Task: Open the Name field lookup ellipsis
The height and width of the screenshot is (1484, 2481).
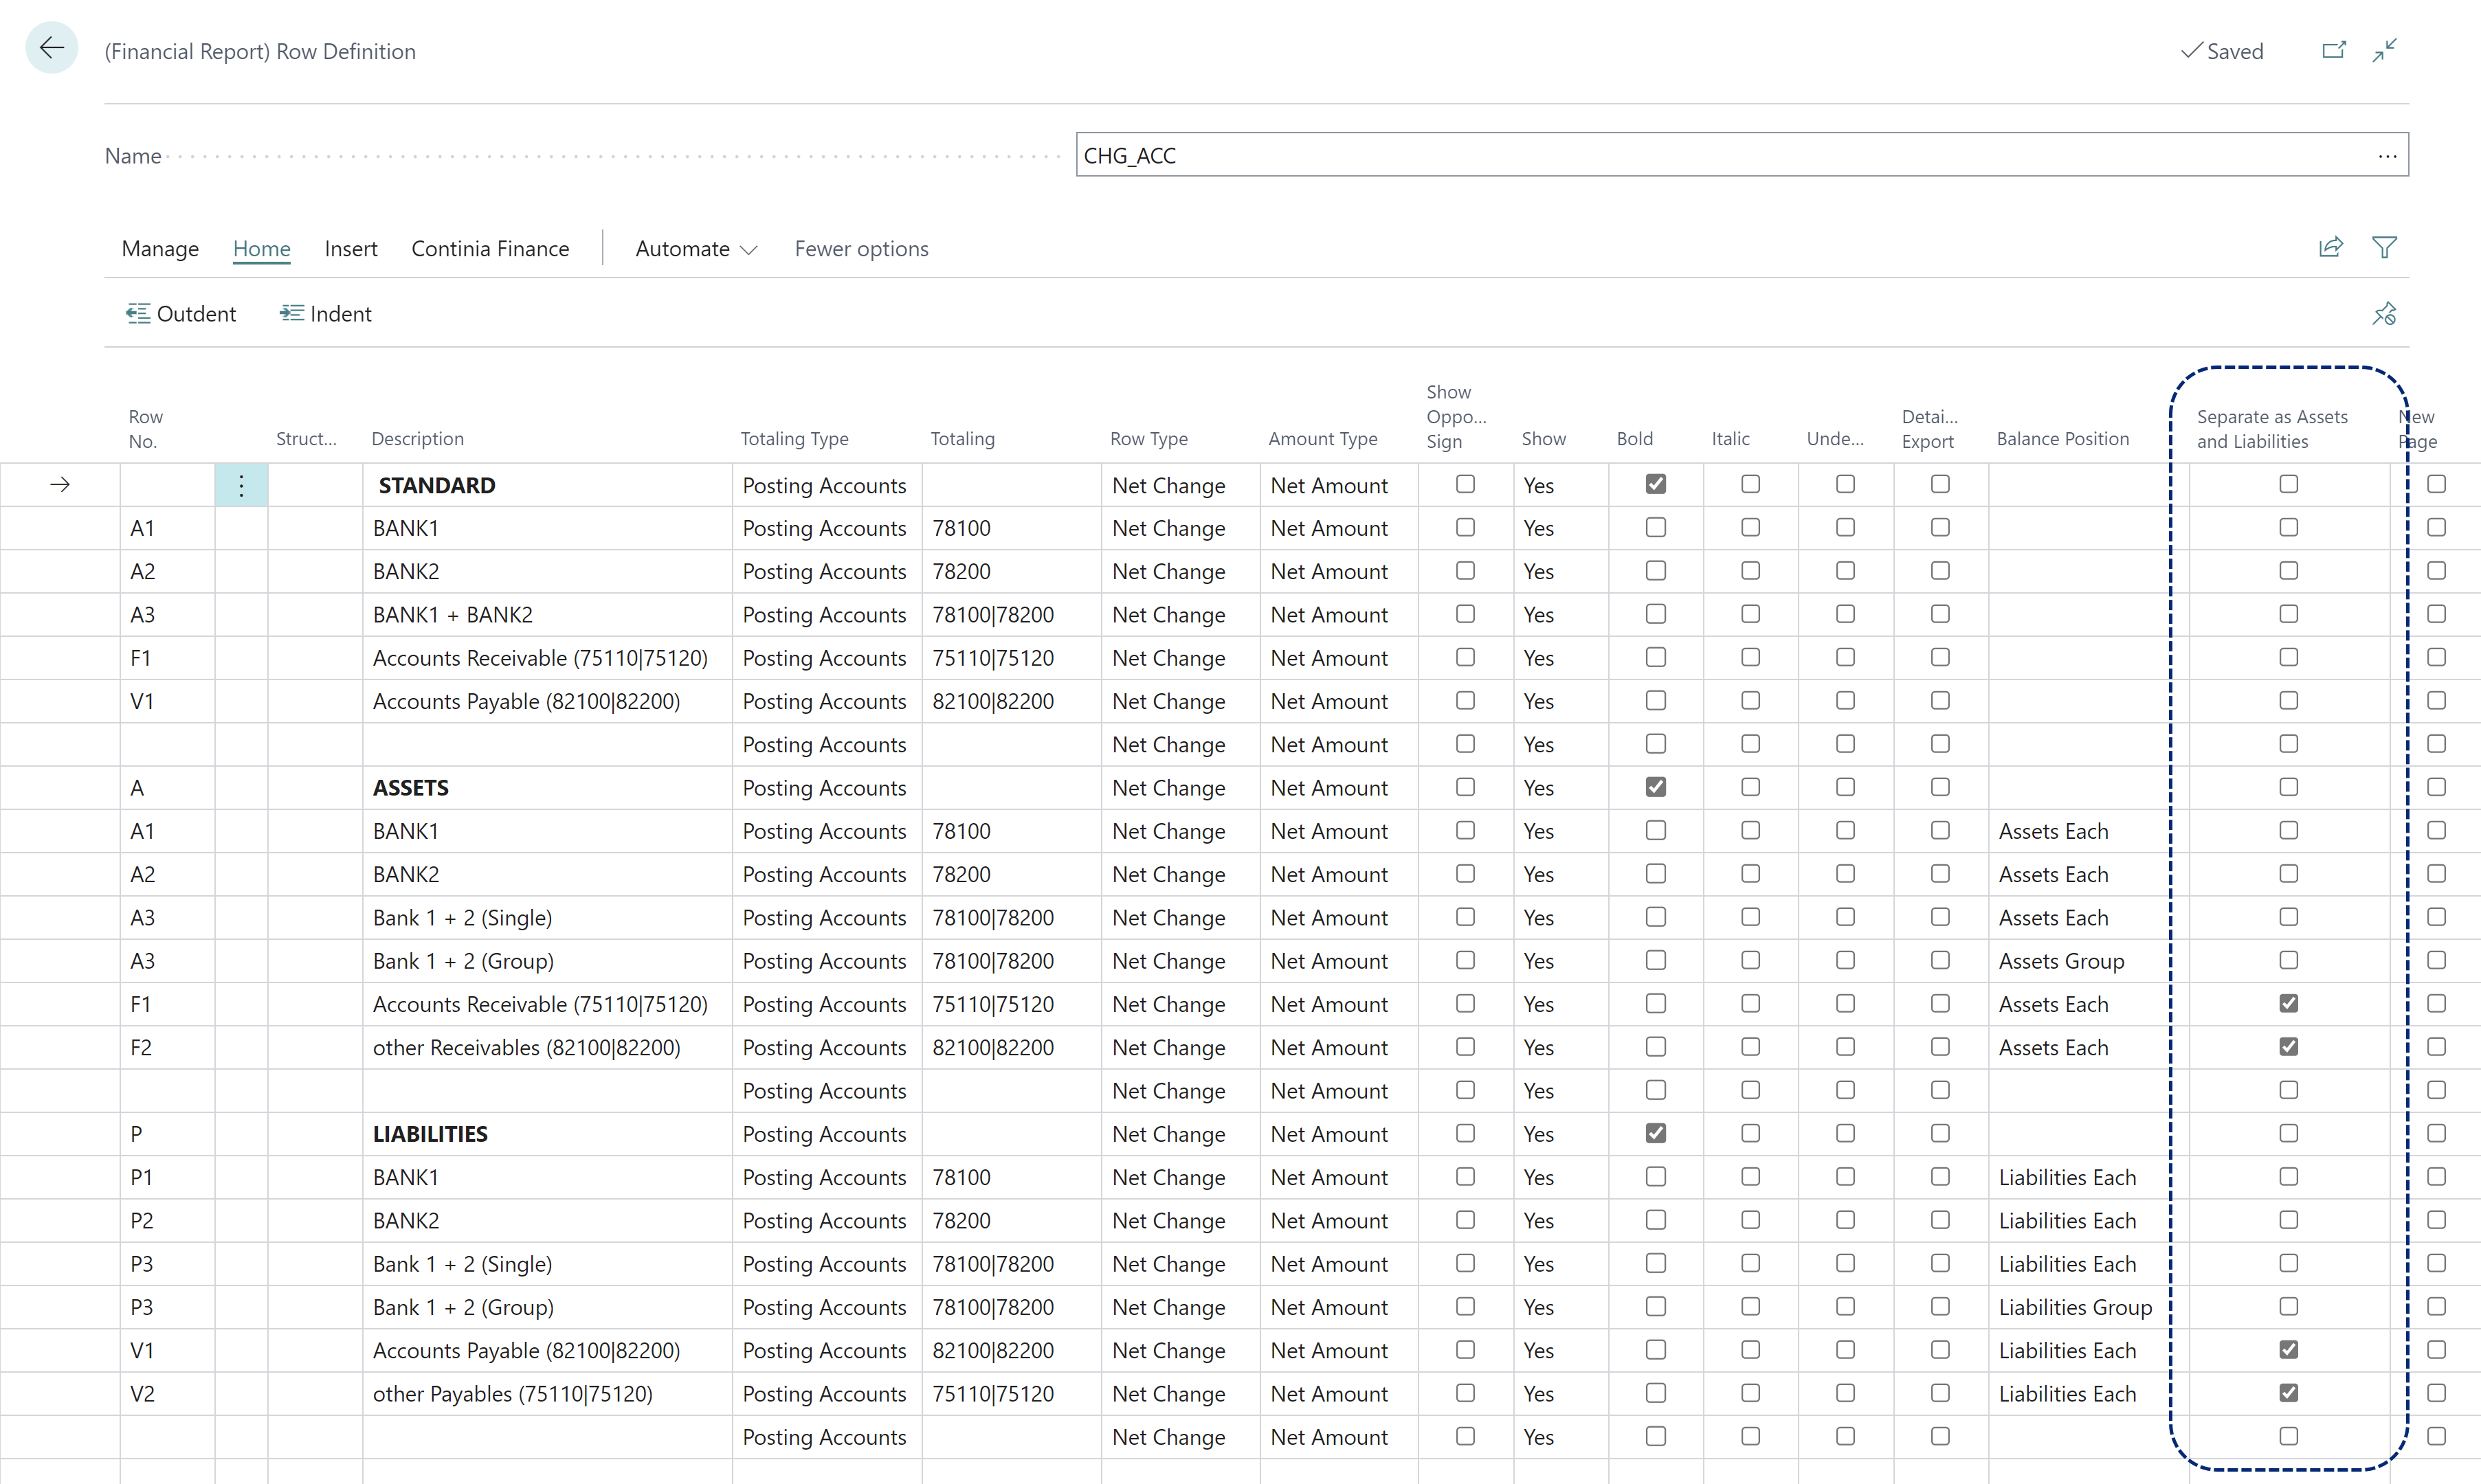Action: click(2387, 156)
